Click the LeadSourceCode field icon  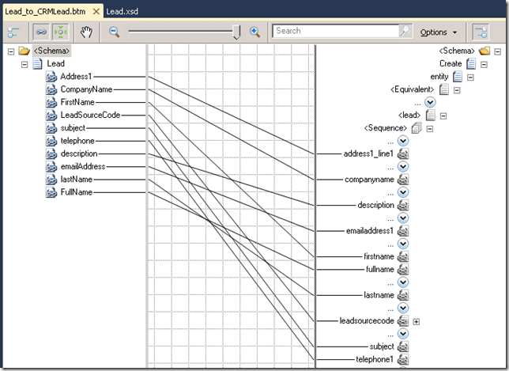point(51,115)
